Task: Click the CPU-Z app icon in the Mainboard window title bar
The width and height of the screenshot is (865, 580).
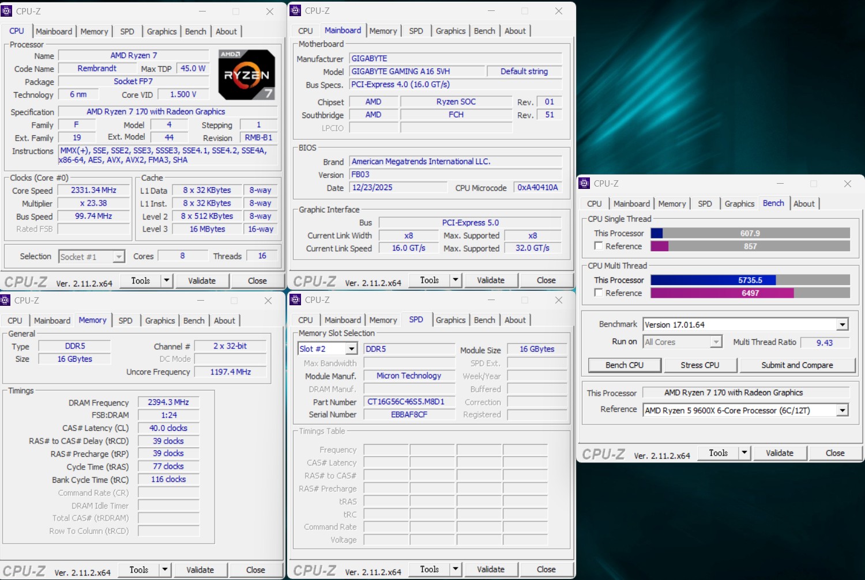Action: [x=295, y=11]
